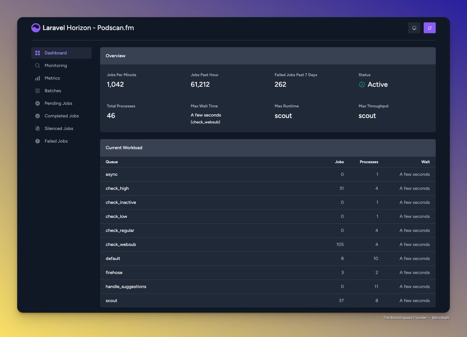This screenshot has height=337, width=467.
Task: Click the default processes count 10
Action: pyautogui.click(x=376, y=259)
